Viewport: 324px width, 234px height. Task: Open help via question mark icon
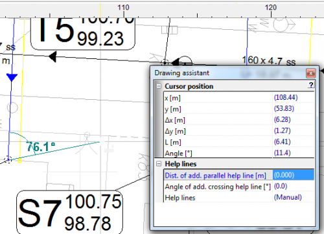pyautogui.click(x=311, y=85)
